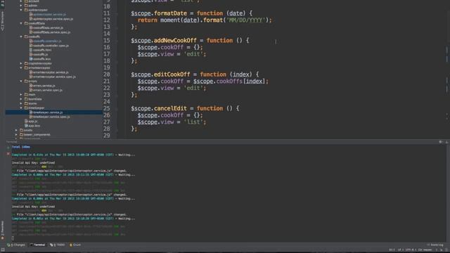Expand the cryptoInterceptor folder
This screenshot has width=450, height=253.
21,63
